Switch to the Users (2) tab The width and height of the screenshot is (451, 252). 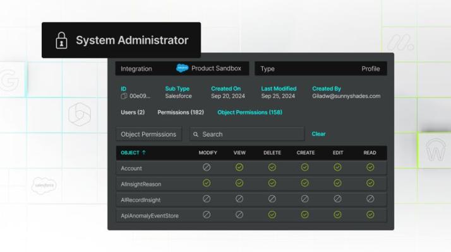pyautogui.click(x=133, y=113)
